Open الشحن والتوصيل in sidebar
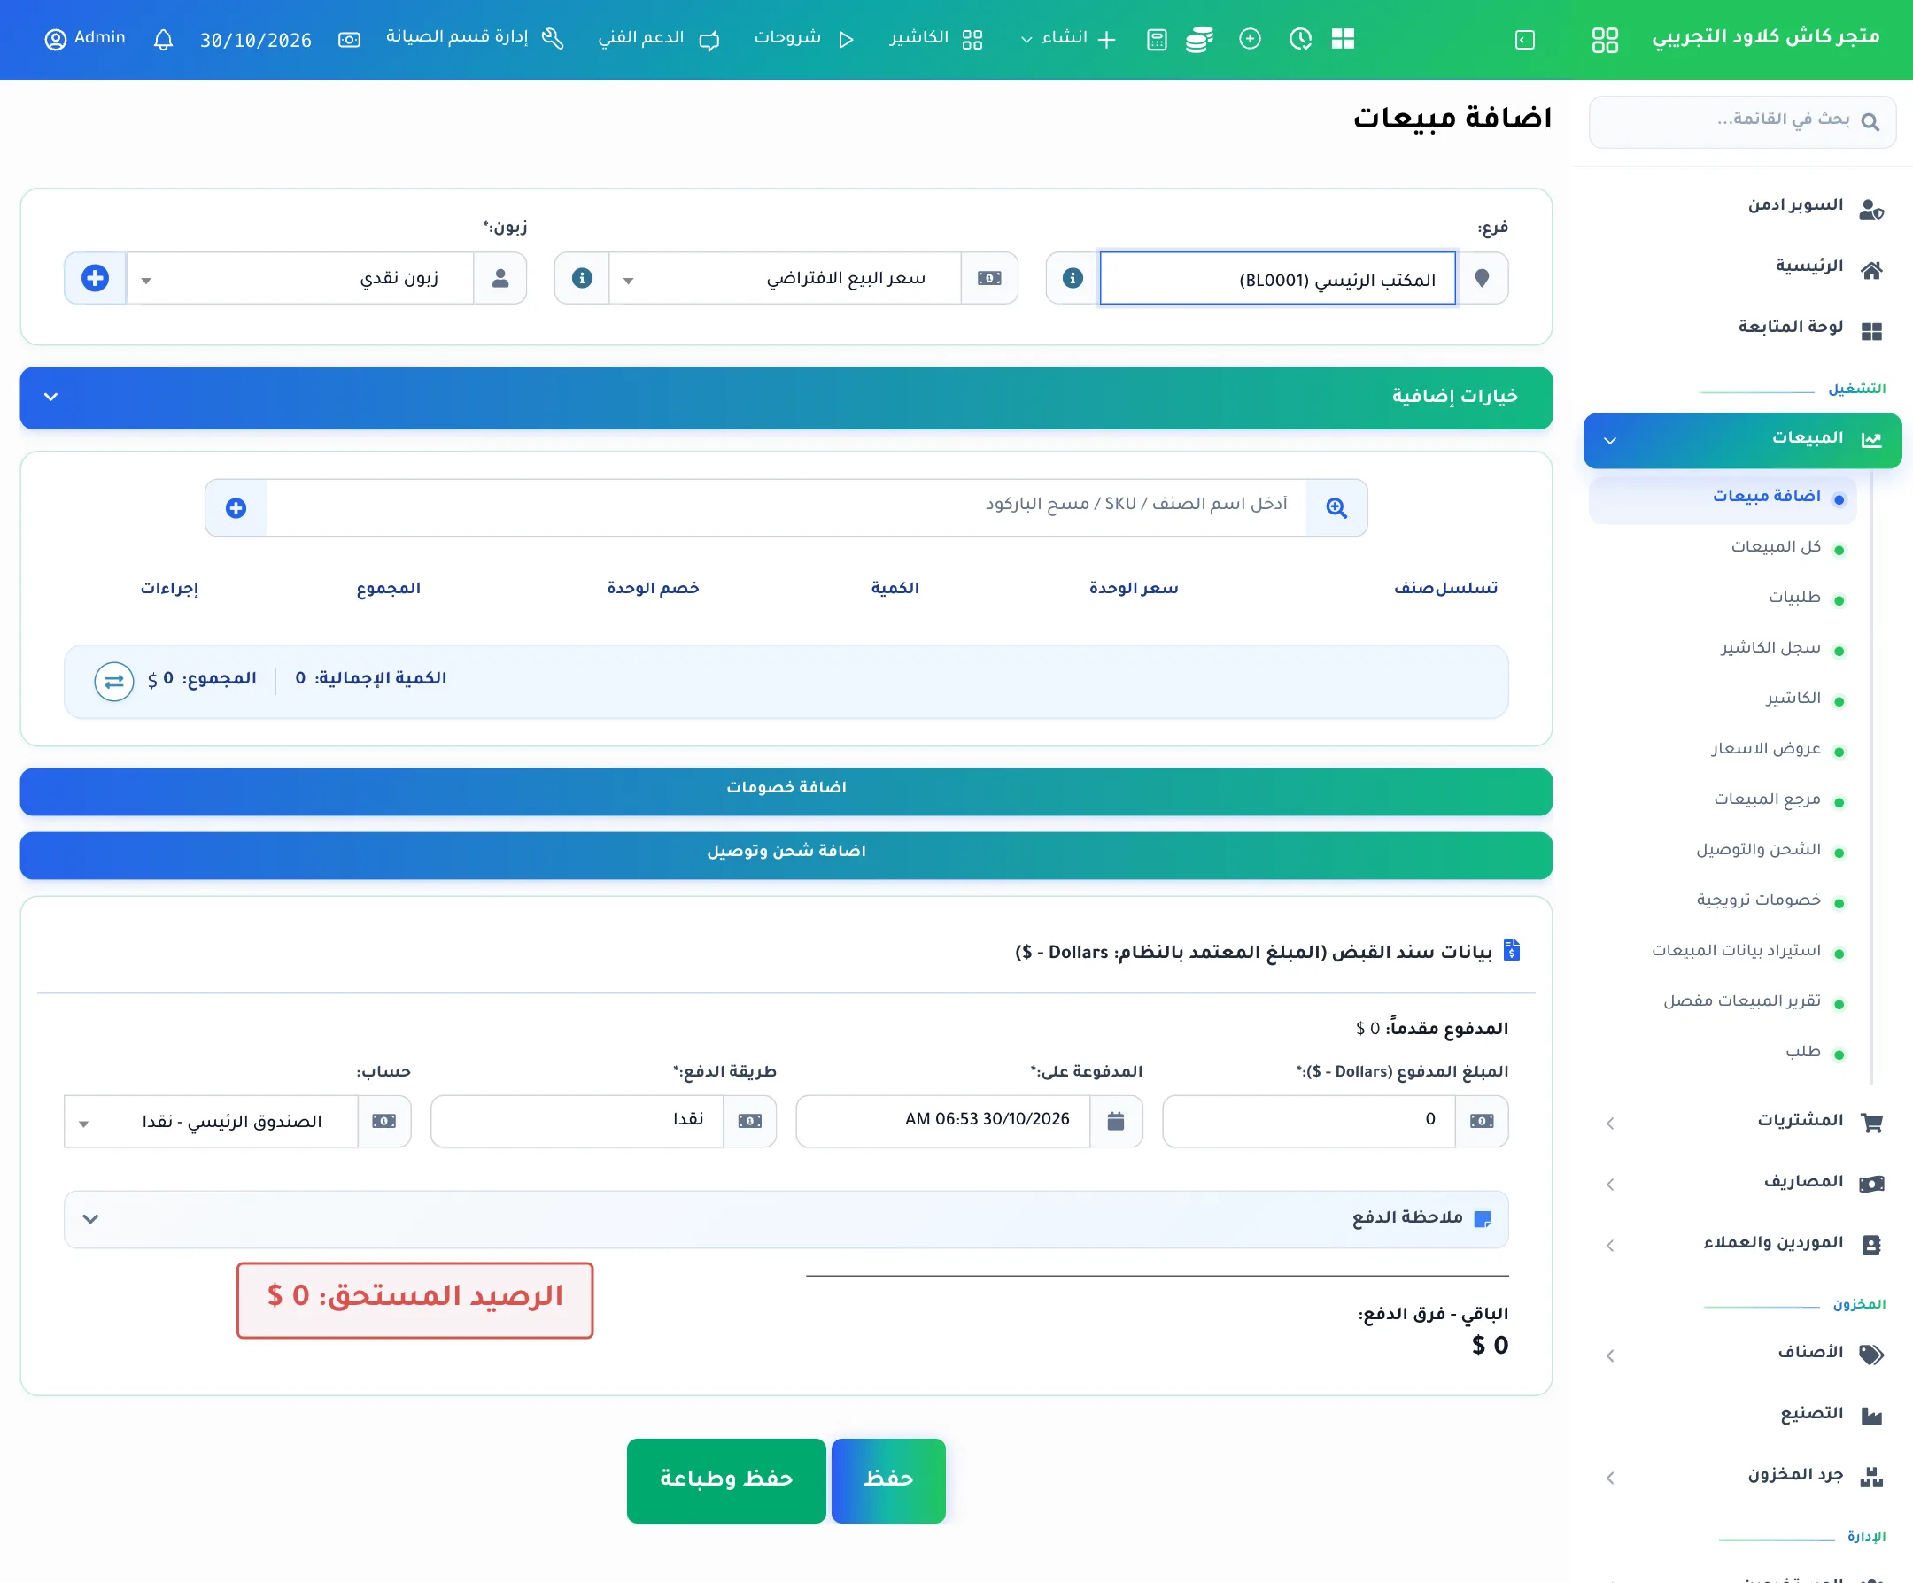This screenshot has height=1583, width=1913. [x=1757, y=850]
